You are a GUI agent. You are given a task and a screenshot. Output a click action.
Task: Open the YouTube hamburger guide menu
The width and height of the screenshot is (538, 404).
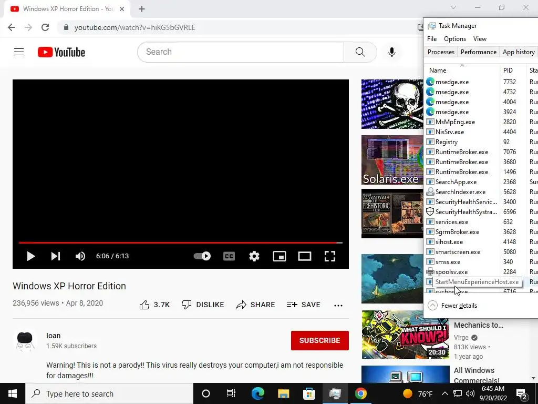tap(19, 52)
